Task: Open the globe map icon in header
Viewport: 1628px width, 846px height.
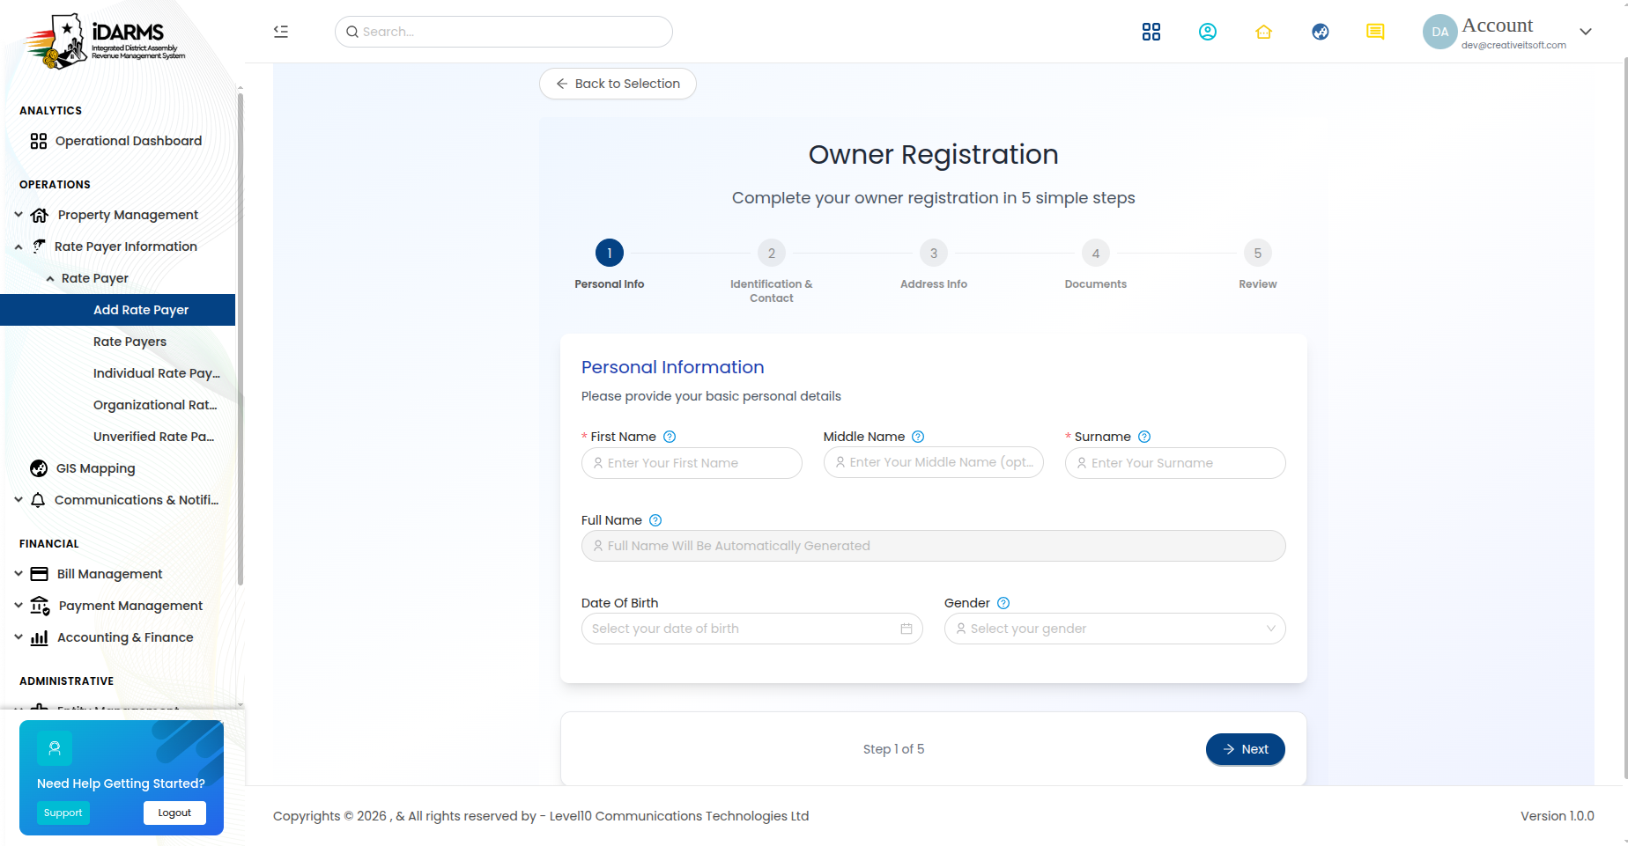Action: pos(1321,32)
